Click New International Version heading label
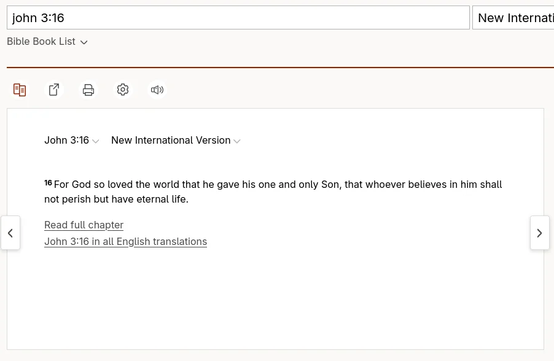The image size is (554, 361). 171,141
